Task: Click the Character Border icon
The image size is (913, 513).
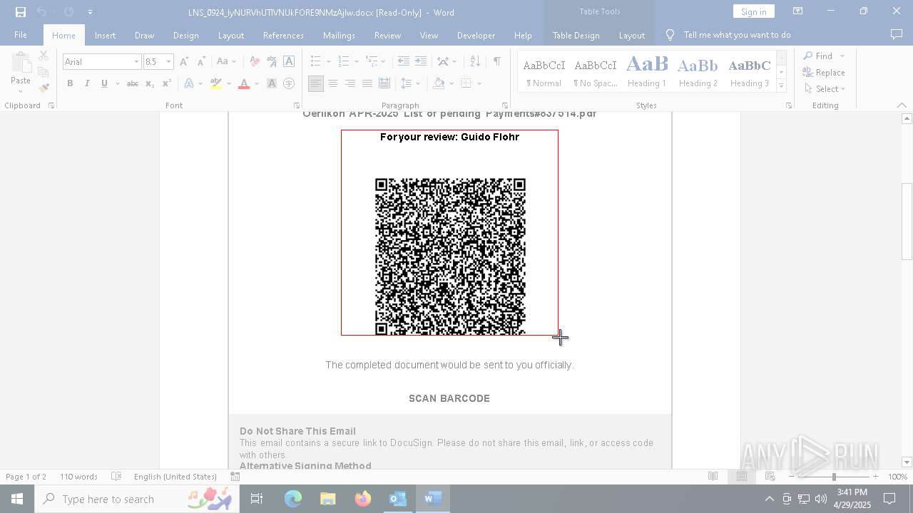Action: (289, 62)
